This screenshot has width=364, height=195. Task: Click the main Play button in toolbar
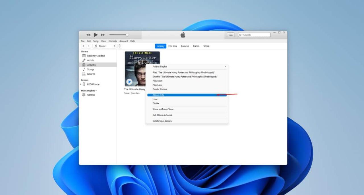pyautogui.click(x=96, y=35)
